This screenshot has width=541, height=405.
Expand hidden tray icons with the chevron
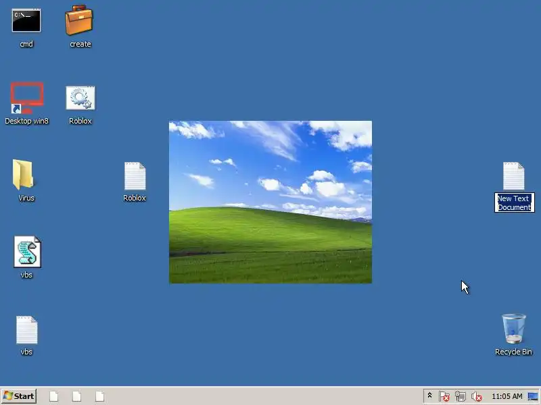tap(429, 396)
